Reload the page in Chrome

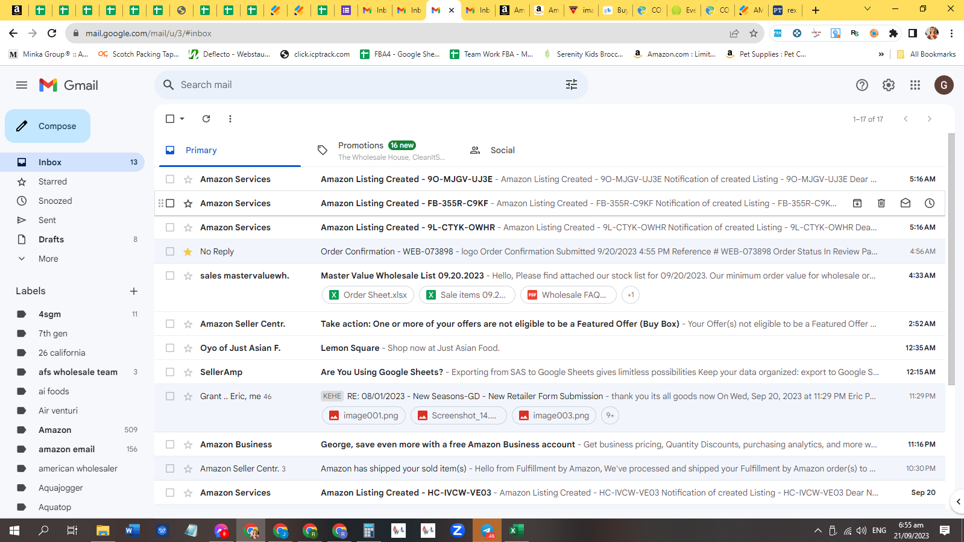(x=52, y=33)
